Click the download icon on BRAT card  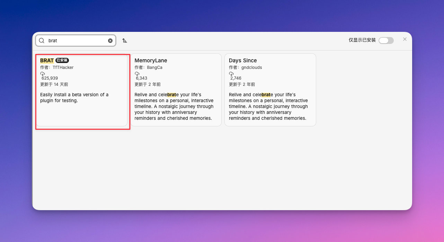pyautogui.click(x=43, y=74)
